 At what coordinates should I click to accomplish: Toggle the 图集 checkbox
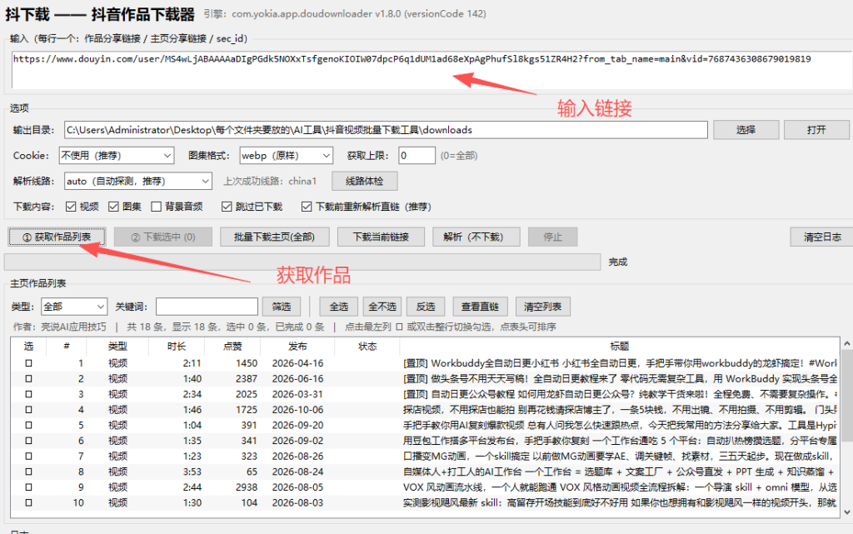(113, 207)
